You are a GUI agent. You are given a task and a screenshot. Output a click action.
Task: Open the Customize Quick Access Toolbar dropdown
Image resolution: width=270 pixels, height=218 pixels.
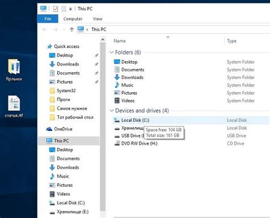pyautogui.click(x=71, y=9)
